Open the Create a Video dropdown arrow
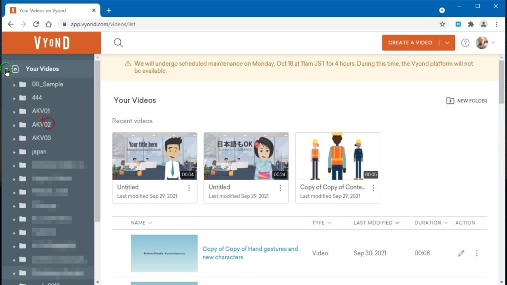The height and width of the screenshot is (285, 507). [x=447, y=43]
